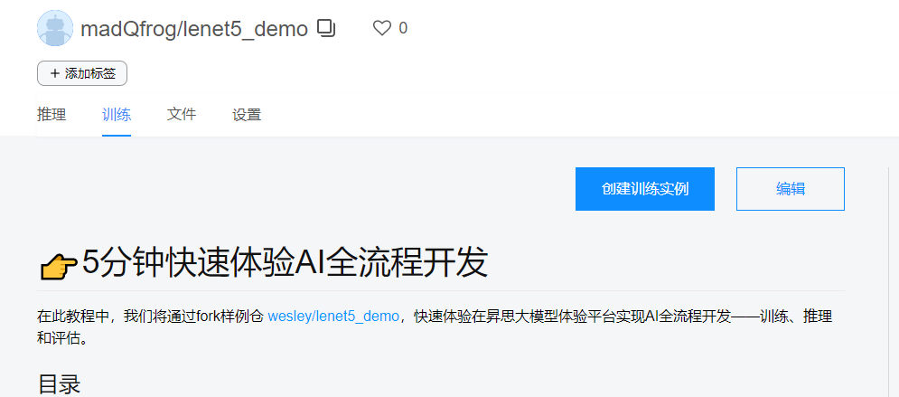This screenshot has height=397, width=899.
Task: Add a tag using 添加标签 button
Action: 82,73
